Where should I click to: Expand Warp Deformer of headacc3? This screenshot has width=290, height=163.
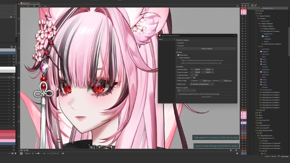pyautogui.click(x=262, y=44)
